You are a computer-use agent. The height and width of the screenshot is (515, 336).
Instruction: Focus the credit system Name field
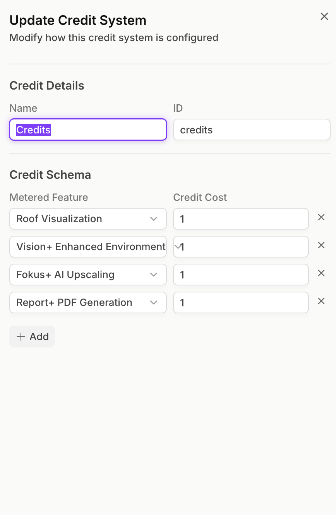[x=88, y=130]
